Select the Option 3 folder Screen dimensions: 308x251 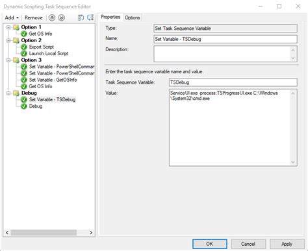point(31,60)
